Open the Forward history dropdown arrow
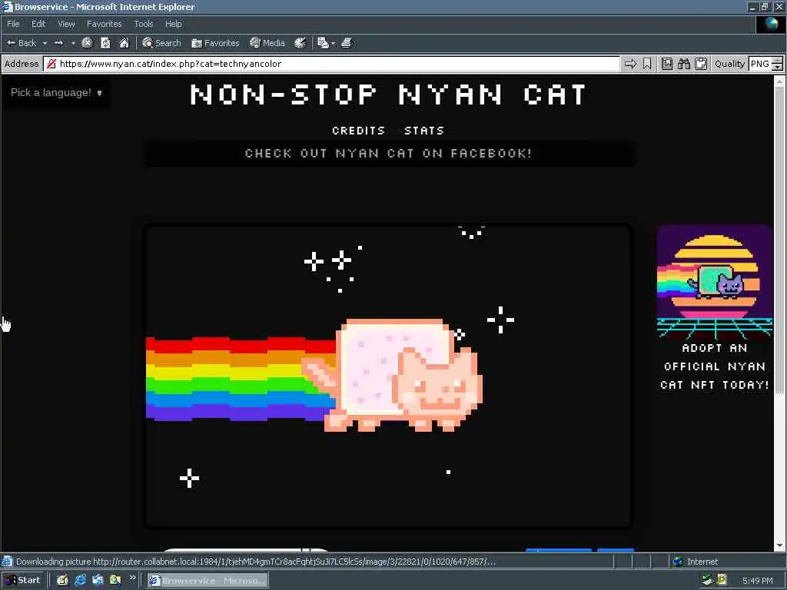The width and height of the screenshot is (787, 590). click(x=73, y=43)
